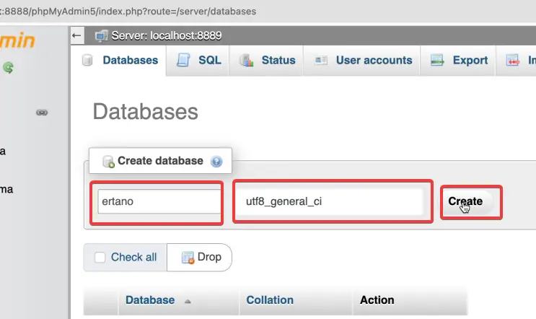This screenshot has width=536, height=319.
Task: Click the Drop button
Action: pyautogui.click(x=202, y=258)
